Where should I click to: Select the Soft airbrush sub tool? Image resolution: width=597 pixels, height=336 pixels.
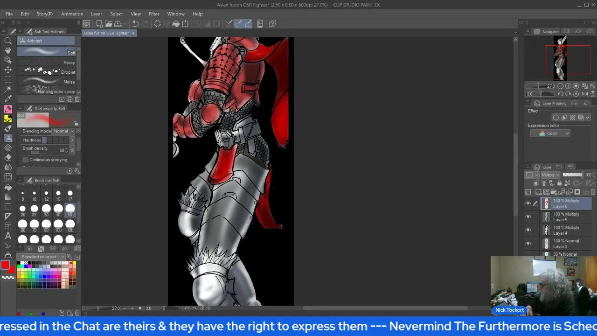tap(46, 51)
